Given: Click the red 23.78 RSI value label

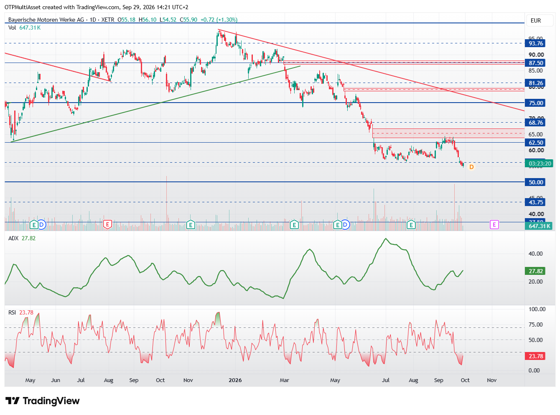Looking at the screenshot, I should tap(536, 356).
